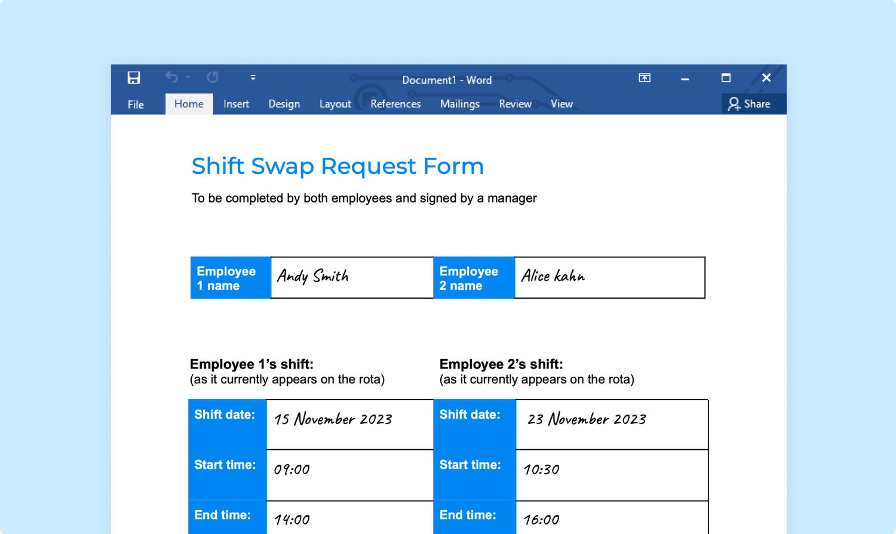
Task: Open the View tab
Action: (561, 103)
